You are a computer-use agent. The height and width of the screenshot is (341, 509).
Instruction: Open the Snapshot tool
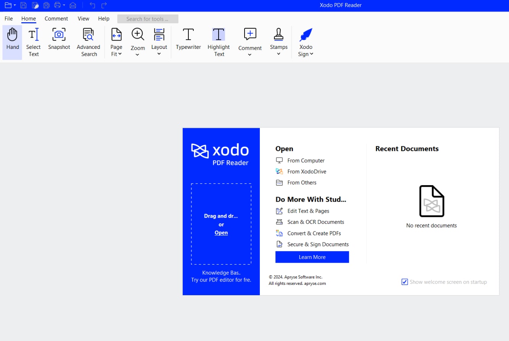coord(59,41)
